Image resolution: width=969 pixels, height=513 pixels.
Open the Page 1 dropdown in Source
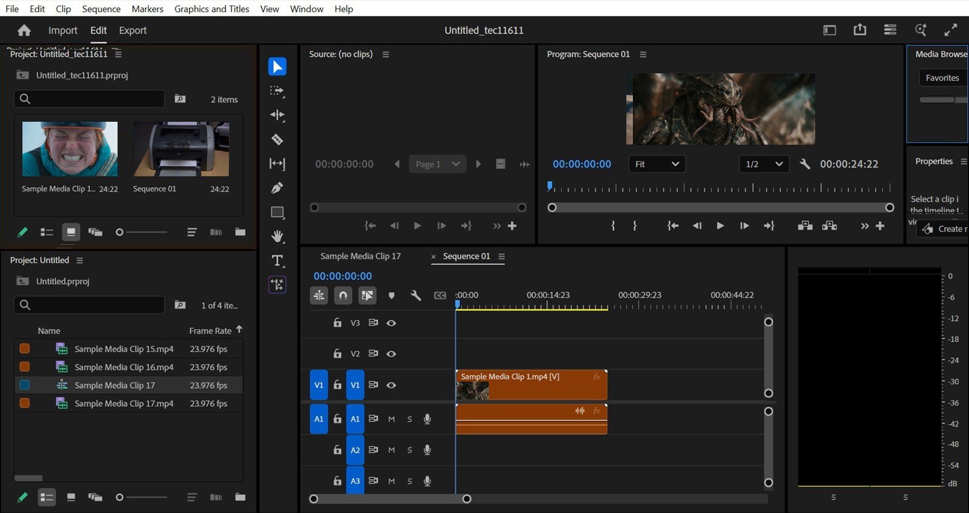click(438, 164)
